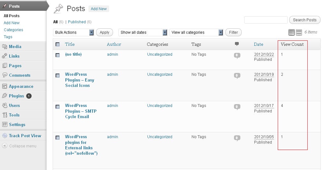The width and height of the screenshot is (324, 170).
Task: Go to Appearance menu item
Action: (x=21, y=86)
